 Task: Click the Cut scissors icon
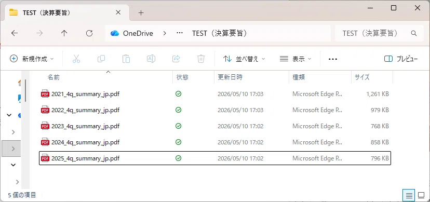click(x=76, y=59)
